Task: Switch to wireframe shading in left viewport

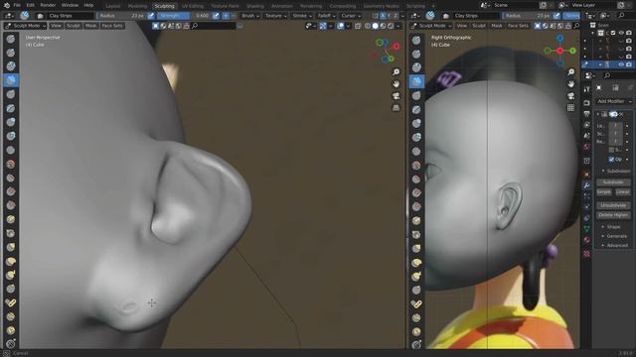Action: point(368,26)
